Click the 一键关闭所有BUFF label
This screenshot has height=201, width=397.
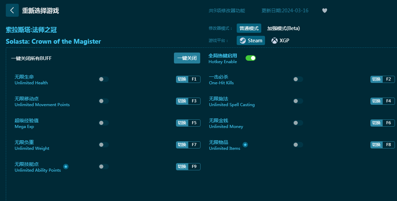[31, 58]
